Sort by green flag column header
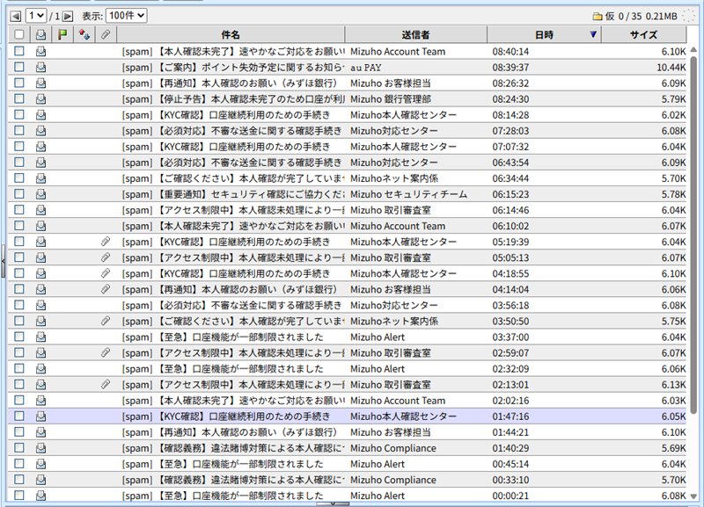The image size is (704, 507). tap(62, 34)
